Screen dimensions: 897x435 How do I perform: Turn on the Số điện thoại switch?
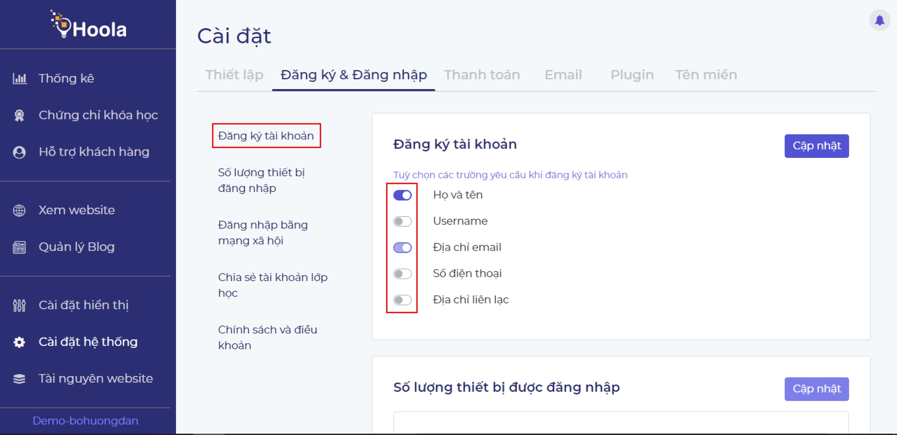click(402, 274)
